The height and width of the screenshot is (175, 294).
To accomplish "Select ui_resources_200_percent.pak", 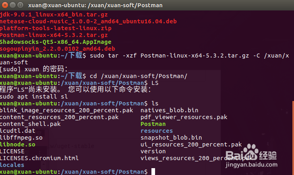I will [191, 144].
